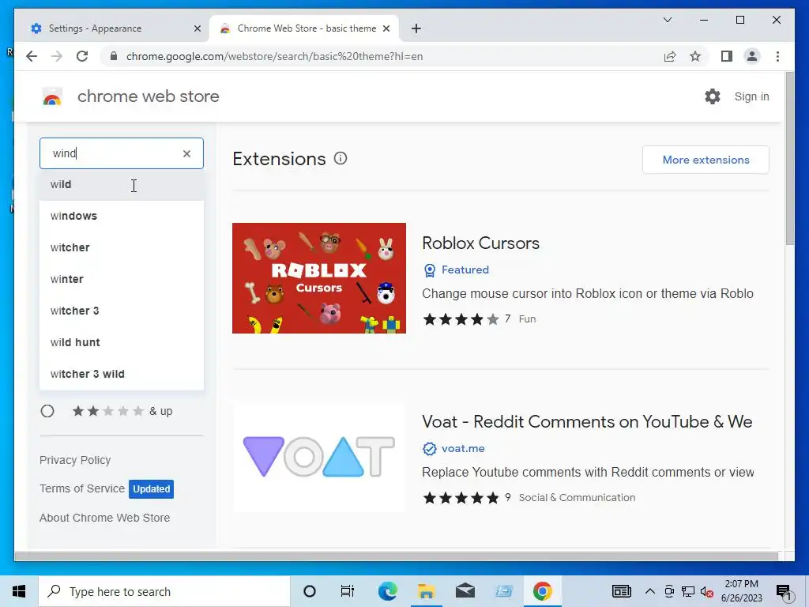Click verified badge beside voat.me
Viewport: 809px width, 607px height.
[x=429, y=449]
